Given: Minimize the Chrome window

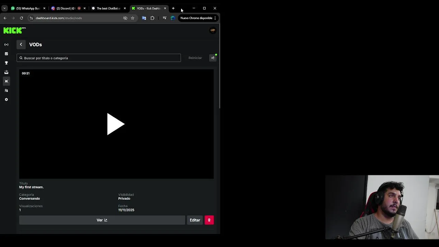Looking at the screenshot, I should point(194,8).
